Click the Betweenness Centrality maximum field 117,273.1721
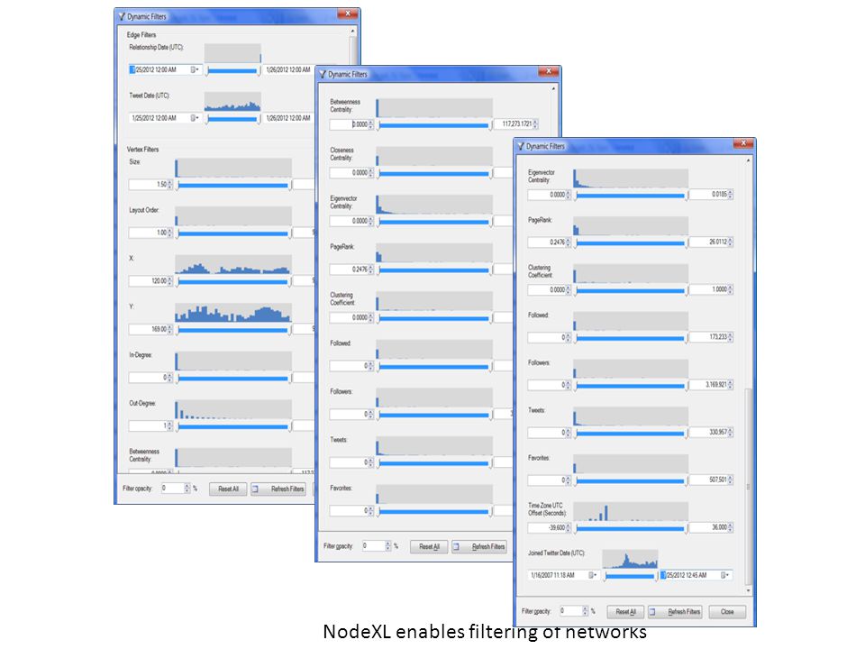Screen dimensions: 865x649 click(513, 123)
